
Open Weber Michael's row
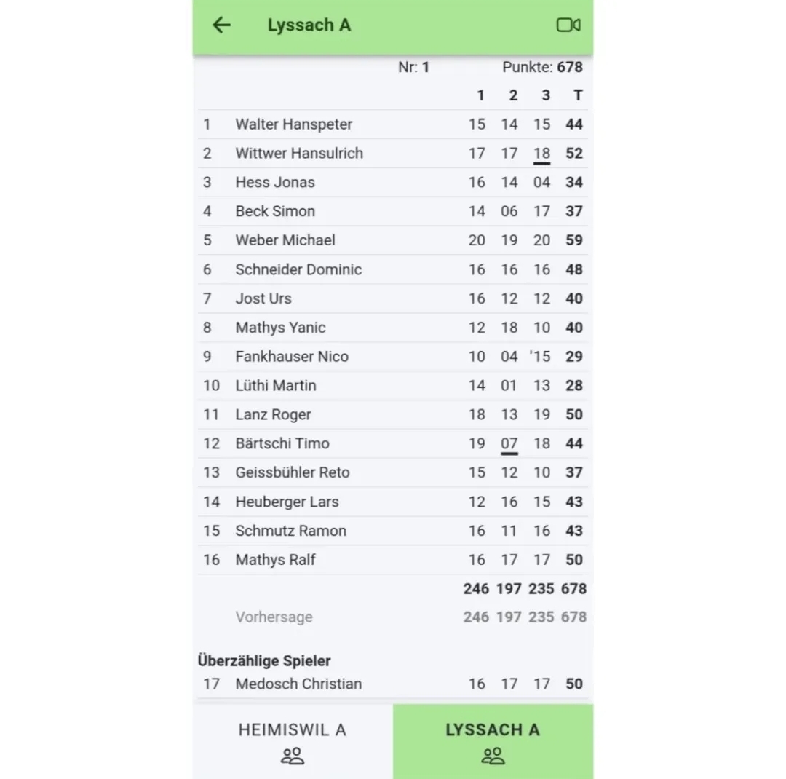tap(285, 240)
